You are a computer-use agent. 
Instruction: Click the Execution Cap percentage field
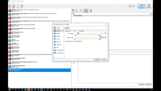[103, 37]
